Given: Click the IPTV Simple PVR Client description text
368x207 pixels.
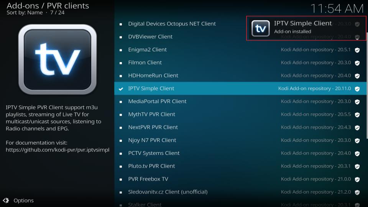Looking at the screenshot, I should tap(54, 118).
